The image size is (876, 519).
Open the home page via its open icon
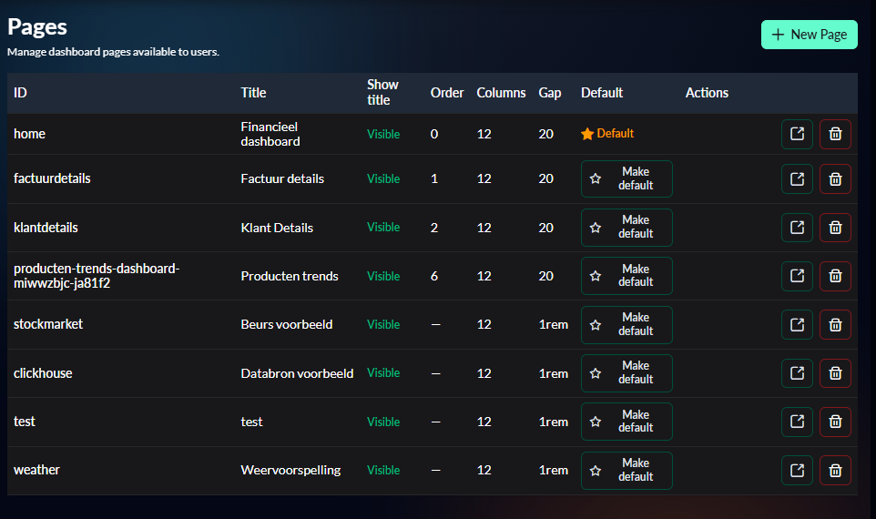(797, 134)
